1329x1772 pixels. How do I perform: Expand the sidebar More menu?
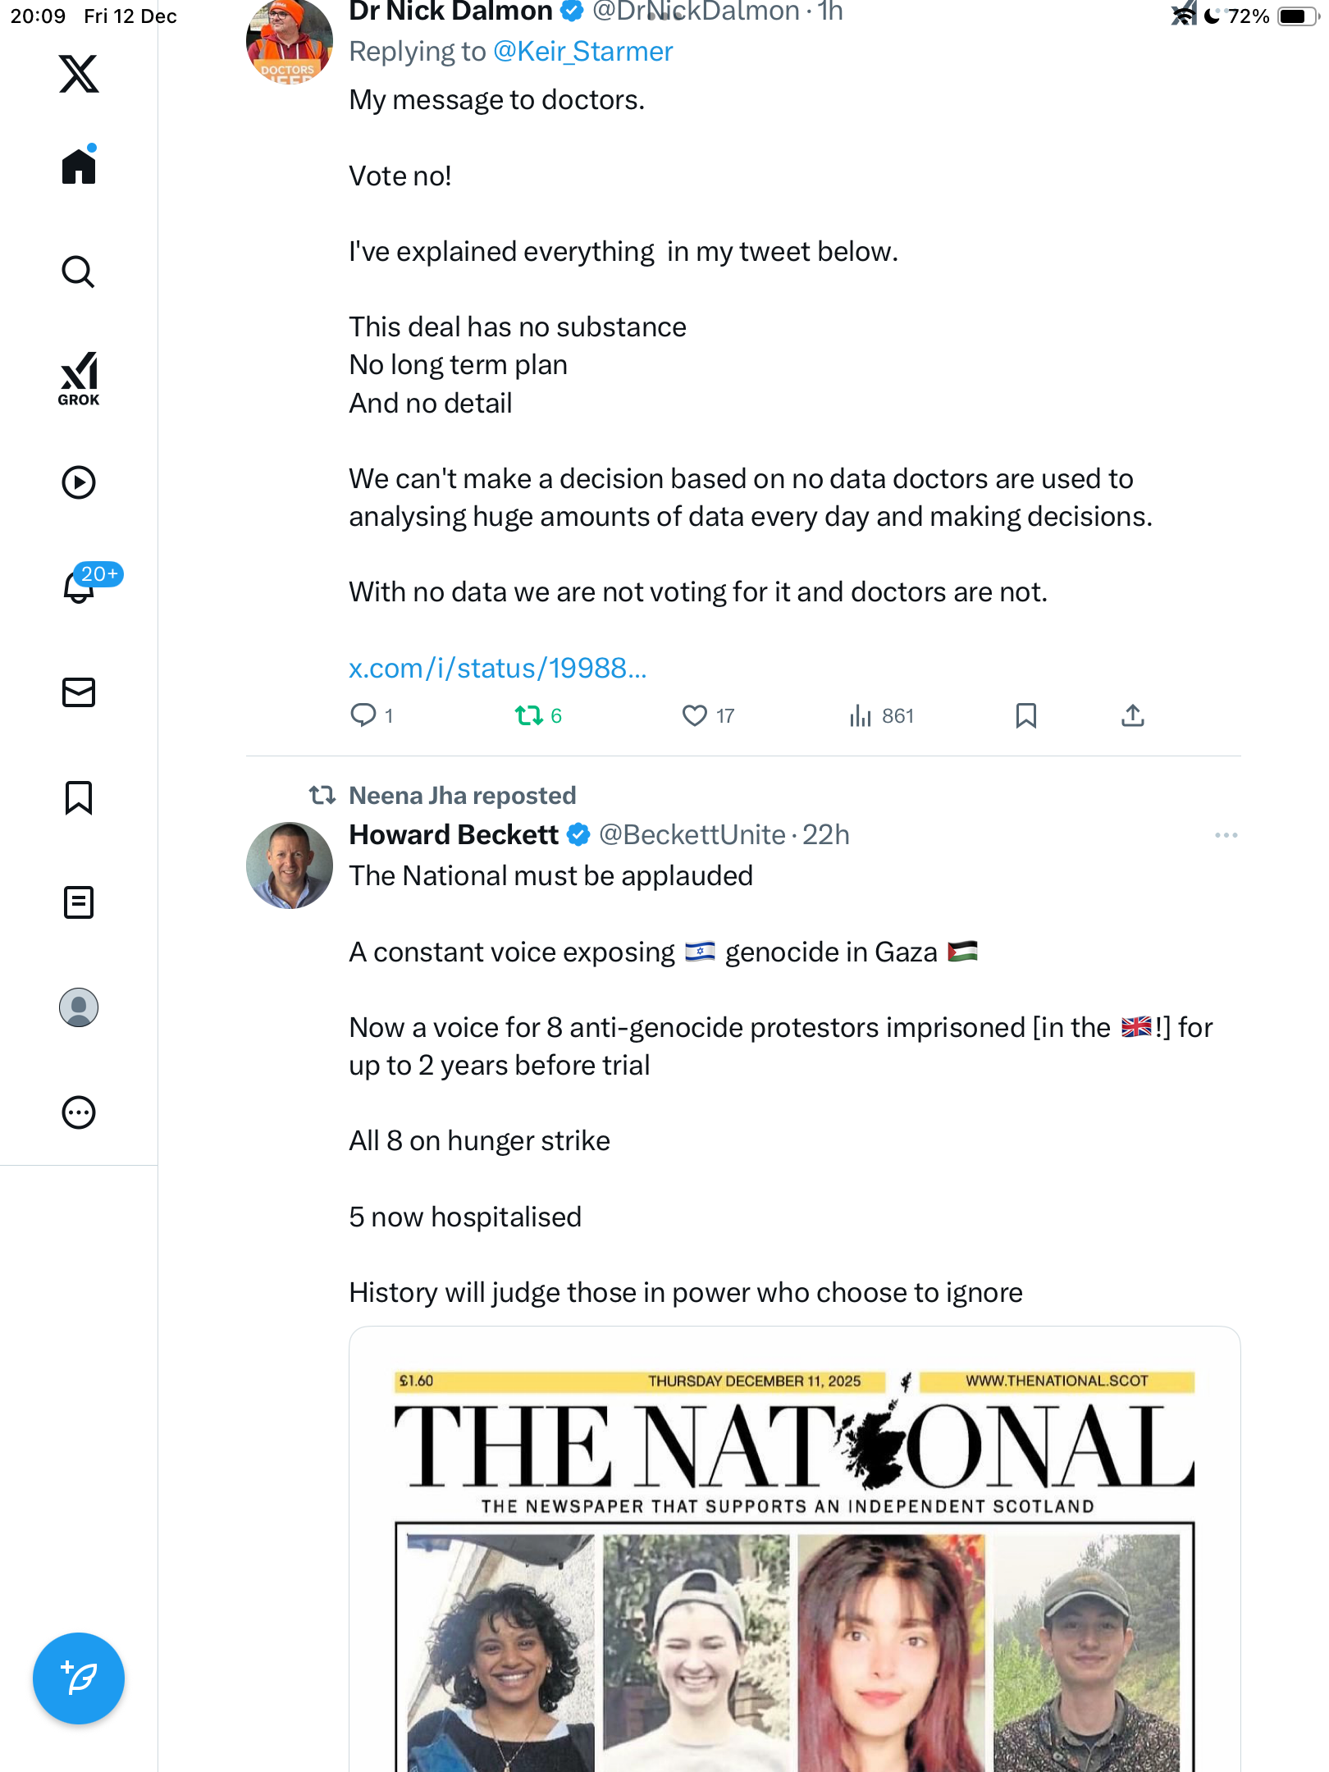79,1112
